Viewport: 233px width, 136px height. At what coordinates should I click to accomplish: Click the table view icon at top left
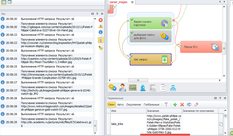click(x=4, y=2)
